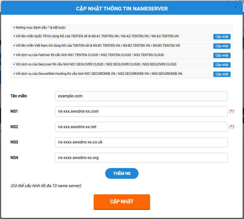This screenshot has height=219, width=244.
Task: Submit with the orange CẬP NHẬT button
Action: pyautogui.click(x=122, y=202)
